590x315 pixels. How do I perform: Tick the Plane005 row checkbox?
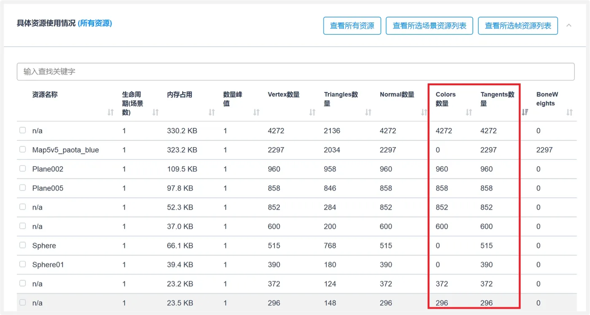click(23, 188)
